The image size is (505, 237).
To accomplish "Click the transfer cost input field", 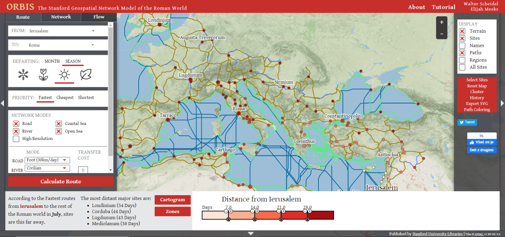I will click(83, 170).
